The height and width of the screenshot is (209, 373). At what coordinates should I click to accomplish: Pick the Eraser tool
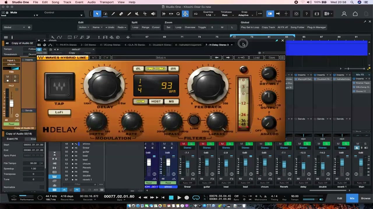[x=121, y=14]
